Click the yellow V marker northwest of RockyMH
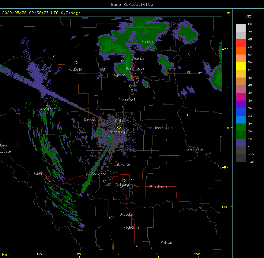Viewport: 264px width, 258px height. point(54,56)
